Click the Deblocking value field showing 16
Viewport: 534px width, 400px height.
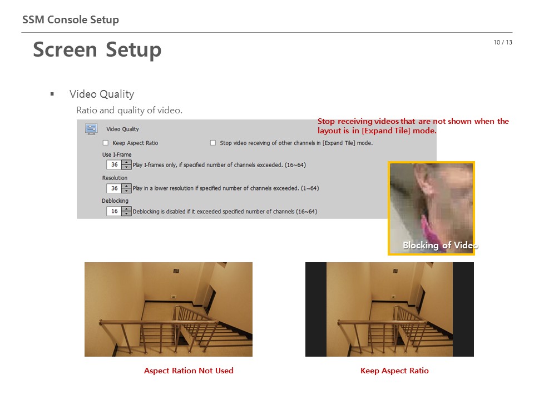pyautogui.click(x=114, y=211)
